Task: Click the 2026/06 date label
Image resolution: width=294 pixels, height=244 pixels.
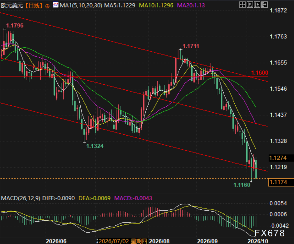Action: click(x=56, y=241)
